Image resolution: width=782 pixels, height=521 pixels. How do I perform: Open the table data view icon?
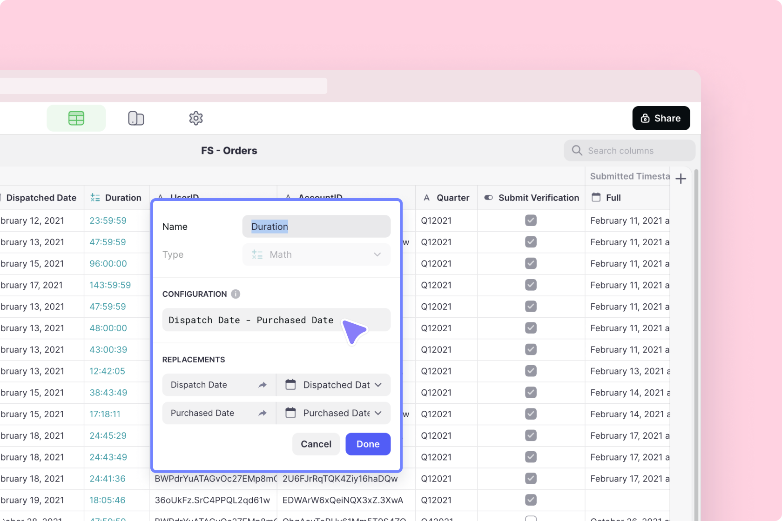76,118
